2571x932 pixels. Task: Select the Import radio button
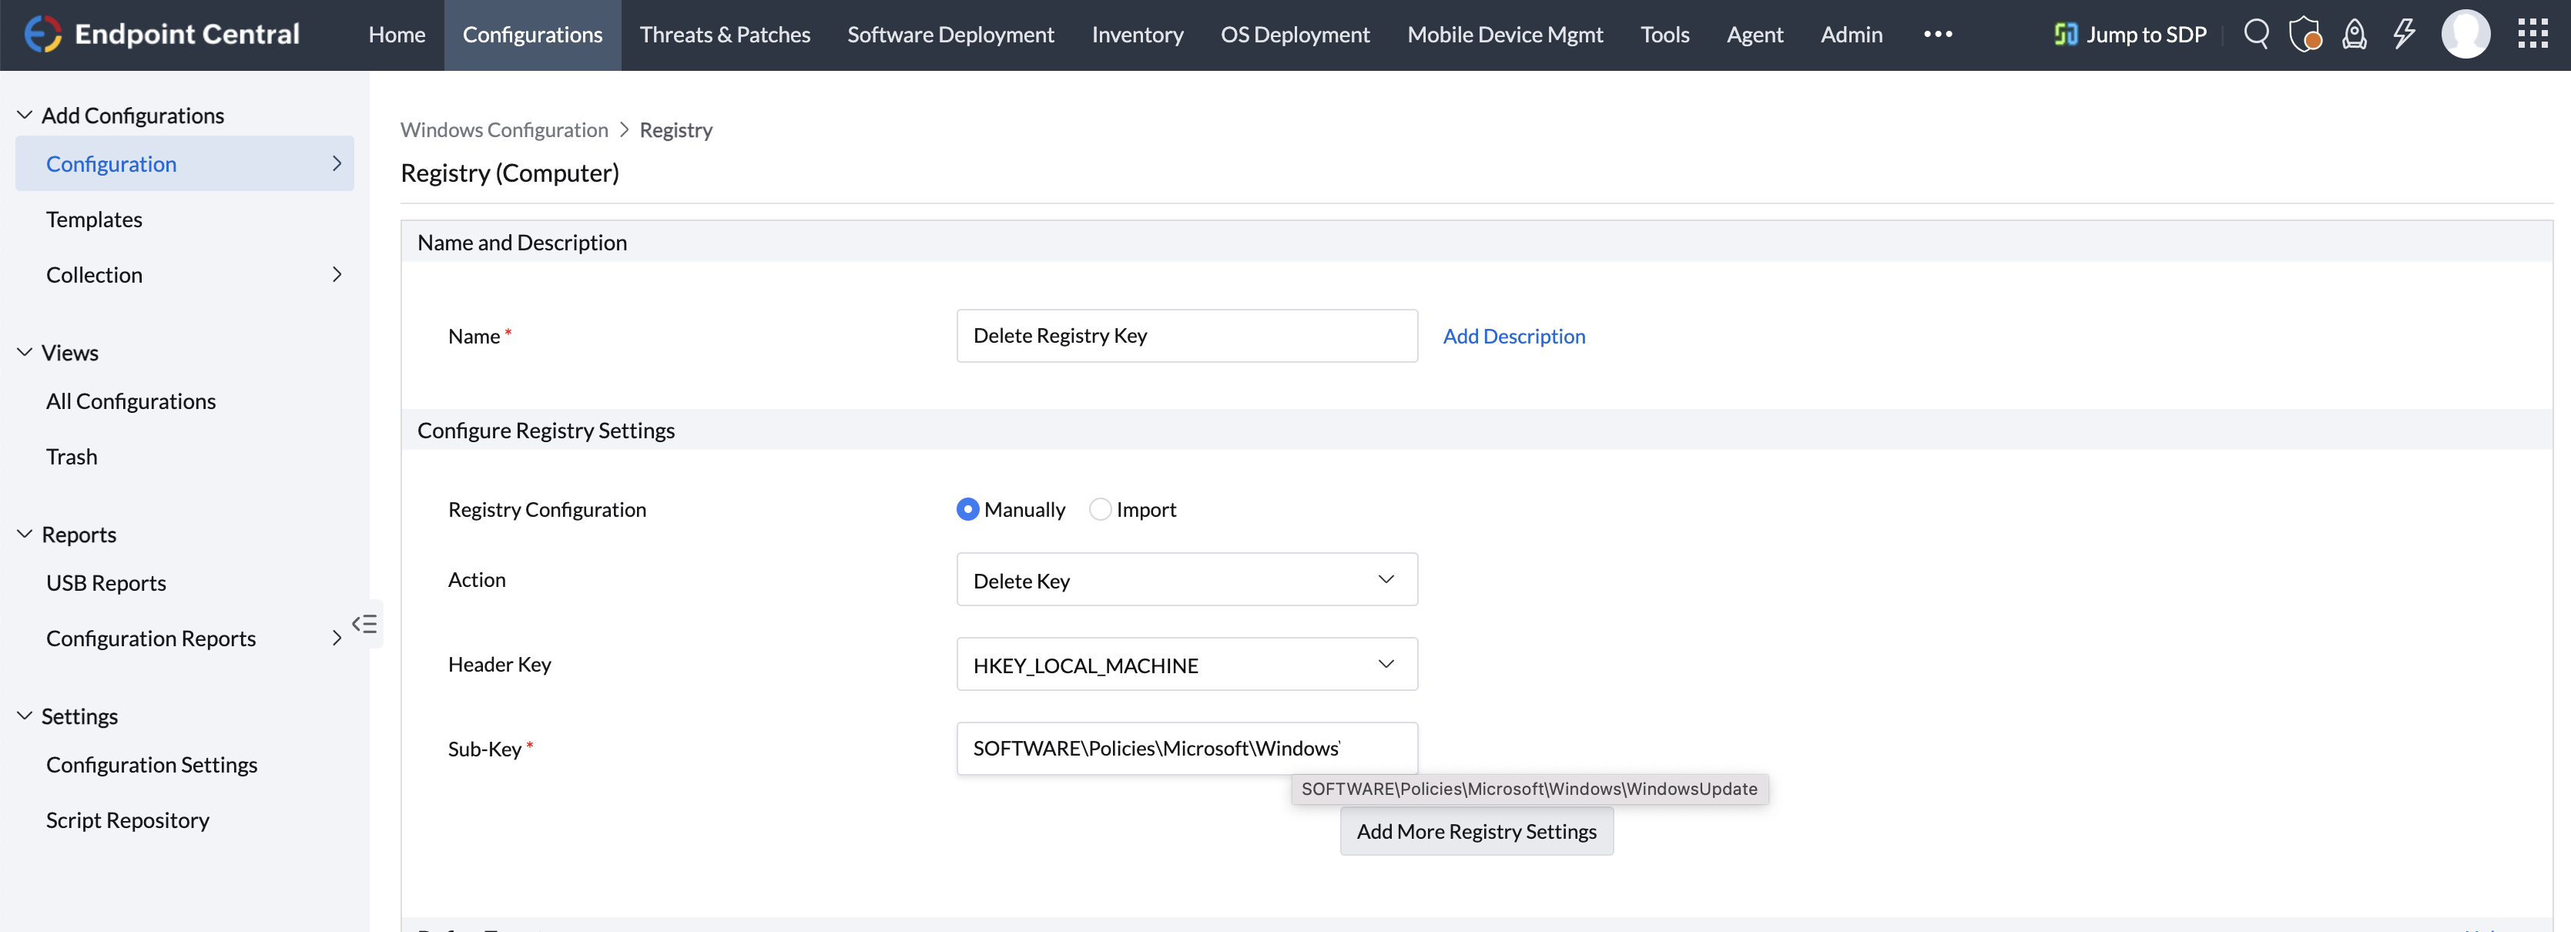click(x=1100, y=509)
